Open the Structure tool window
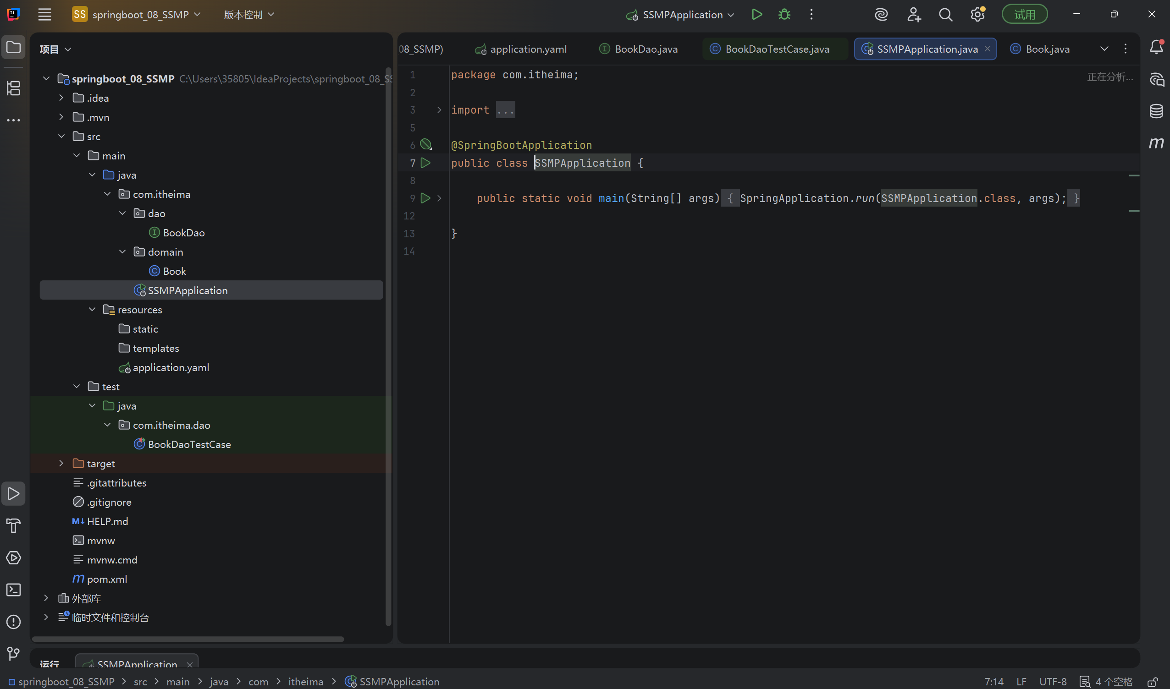Screen dimensions: 1170x689 (x=13, y=88)
